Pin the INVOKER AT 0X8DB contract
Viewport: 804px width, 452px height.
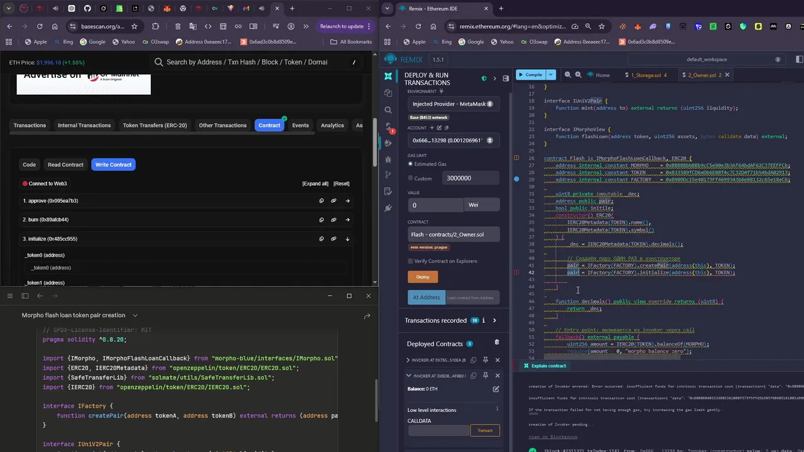(x=485, y=375)
